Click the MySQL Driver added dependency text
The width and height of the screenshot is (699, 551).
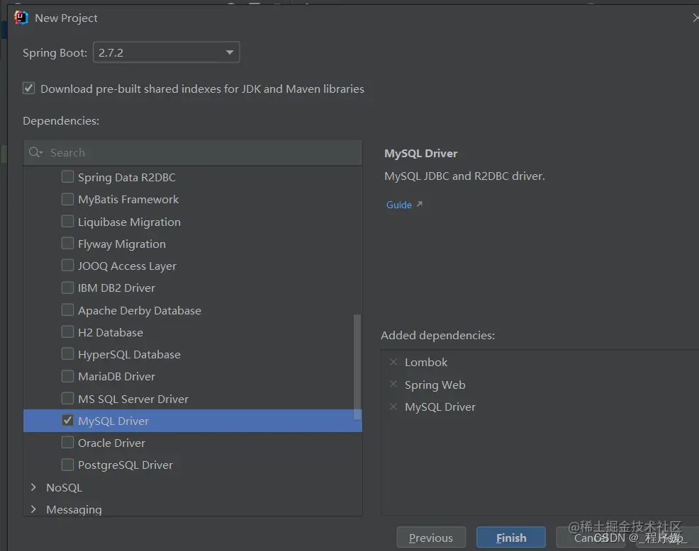(440, 407)
